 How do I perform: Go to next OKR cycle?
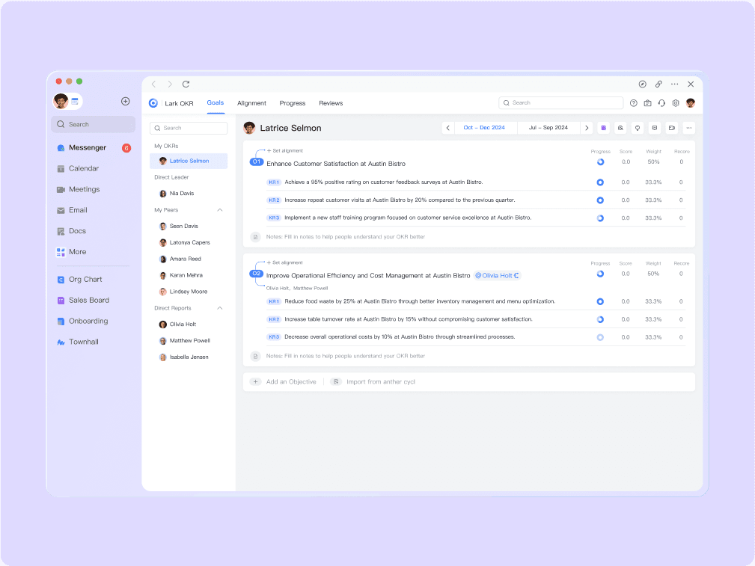pos(587,128)
